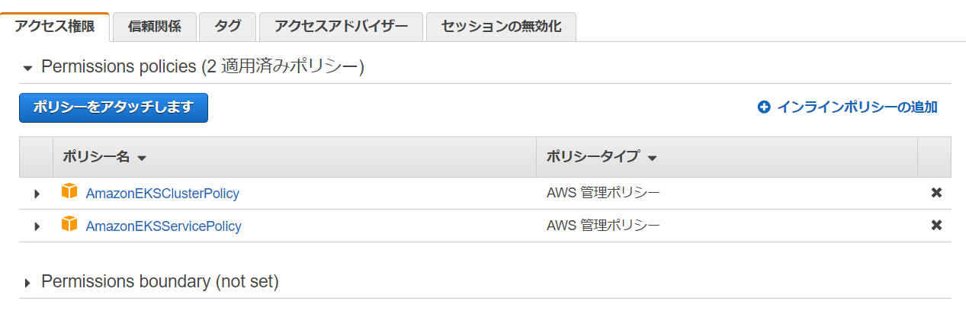
Task: Expand the AmazonEKSServicePolicy row arrow
Action: click(37, 226)
